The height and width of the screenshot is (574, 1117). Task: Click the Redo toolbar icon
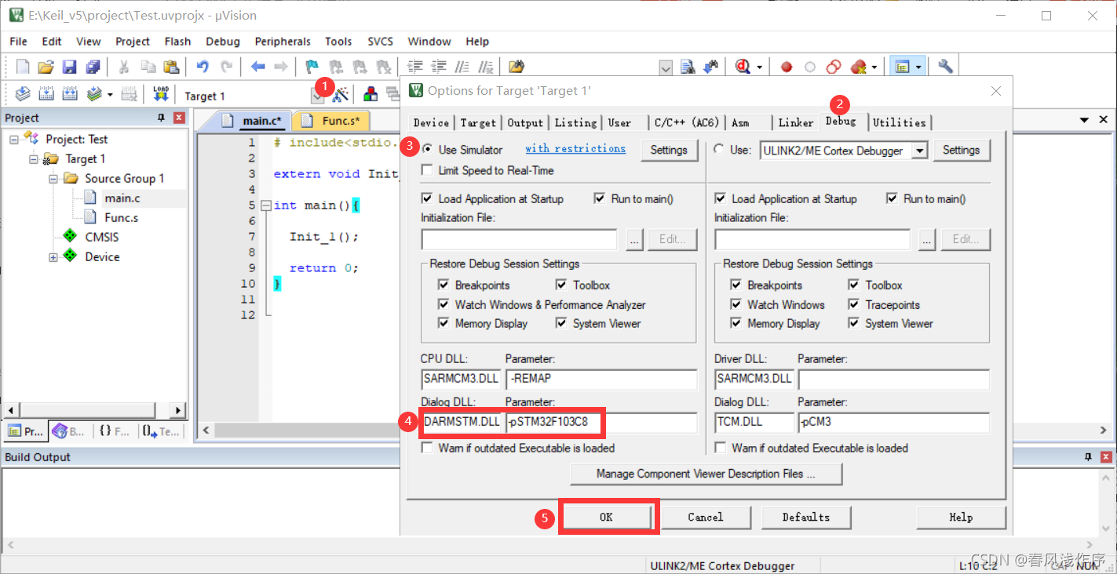click(x=226, y=67)
